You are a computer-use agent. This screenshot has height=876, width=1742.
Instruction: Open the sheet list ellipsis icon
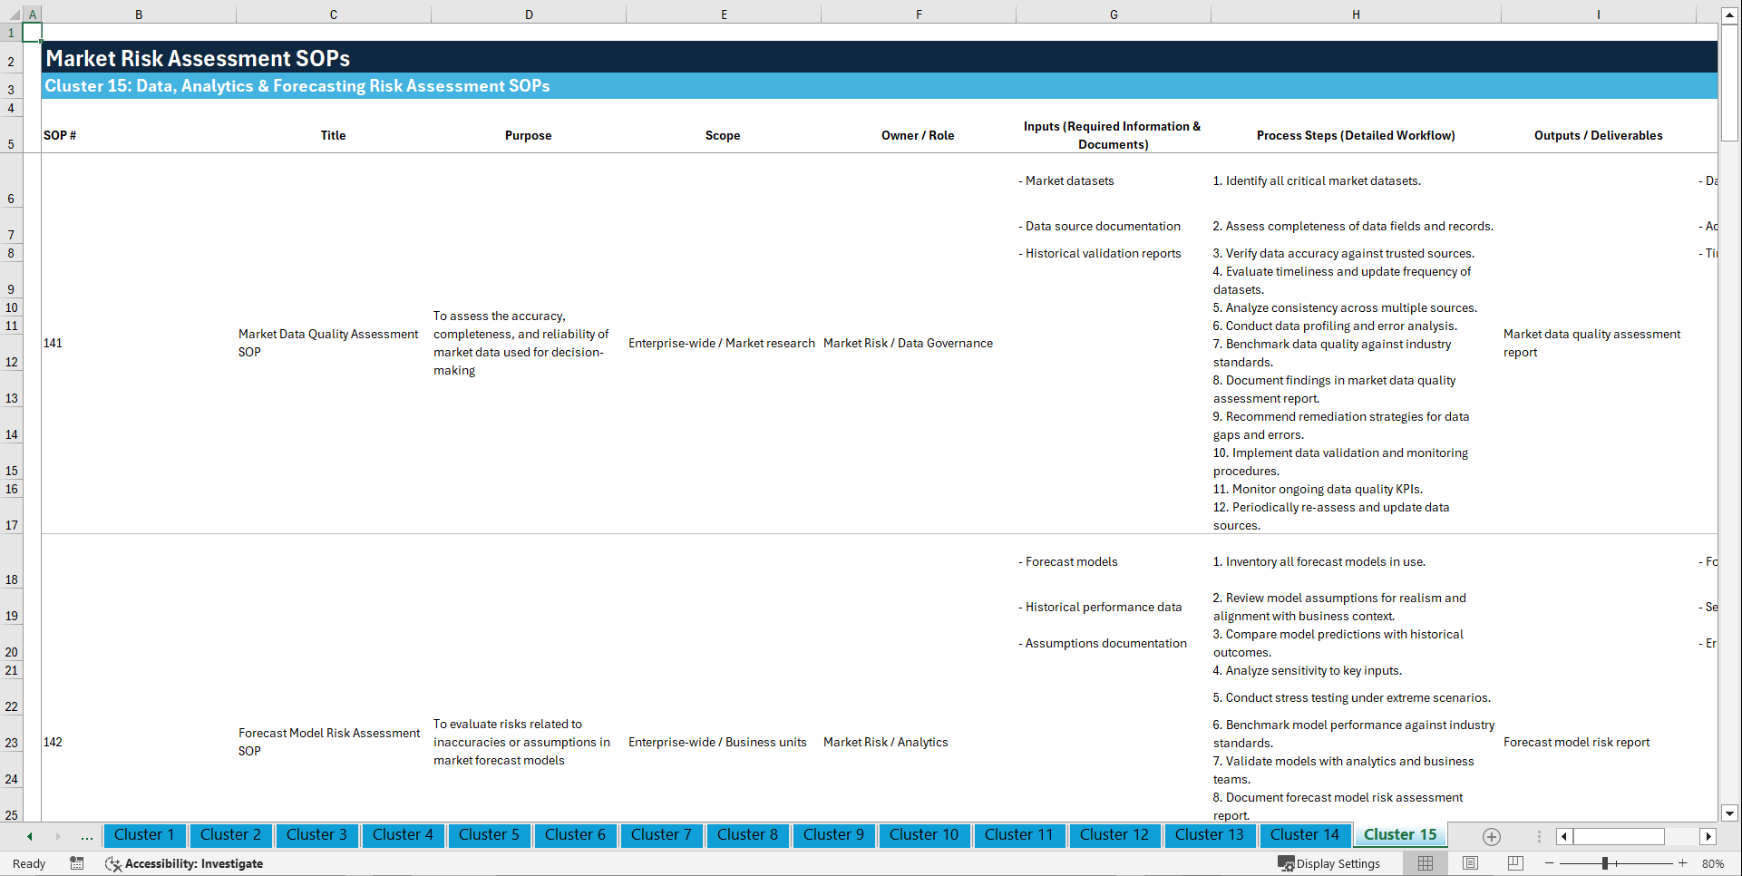[x=86, y=836]
